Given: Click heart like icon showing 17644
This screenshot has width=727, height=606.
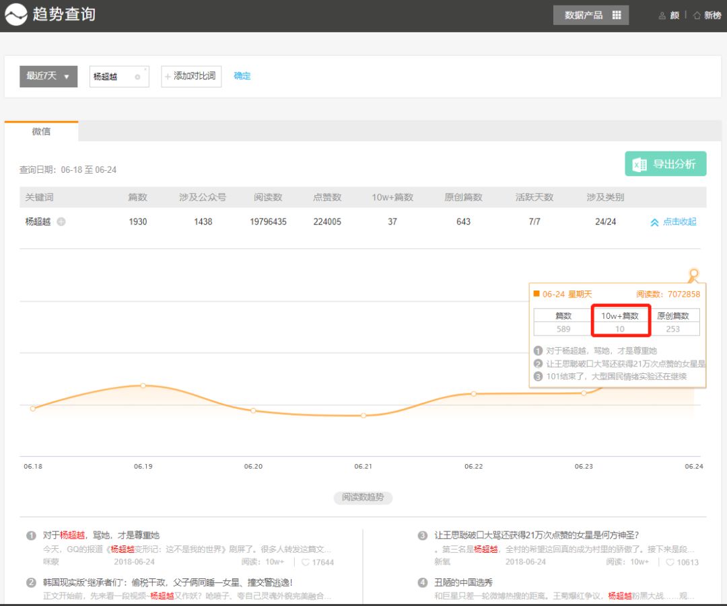Looking at the screenshot, I should click(x=306, y=562).
